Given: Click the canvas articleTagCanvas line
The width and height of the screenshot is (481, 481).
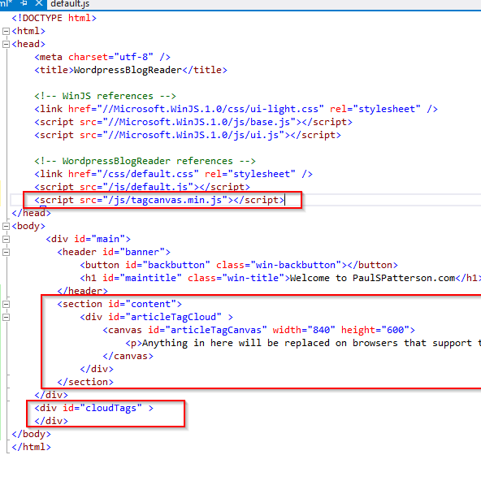Looking at the screenshot, I should pyautogui.click(x=258, y=330).
